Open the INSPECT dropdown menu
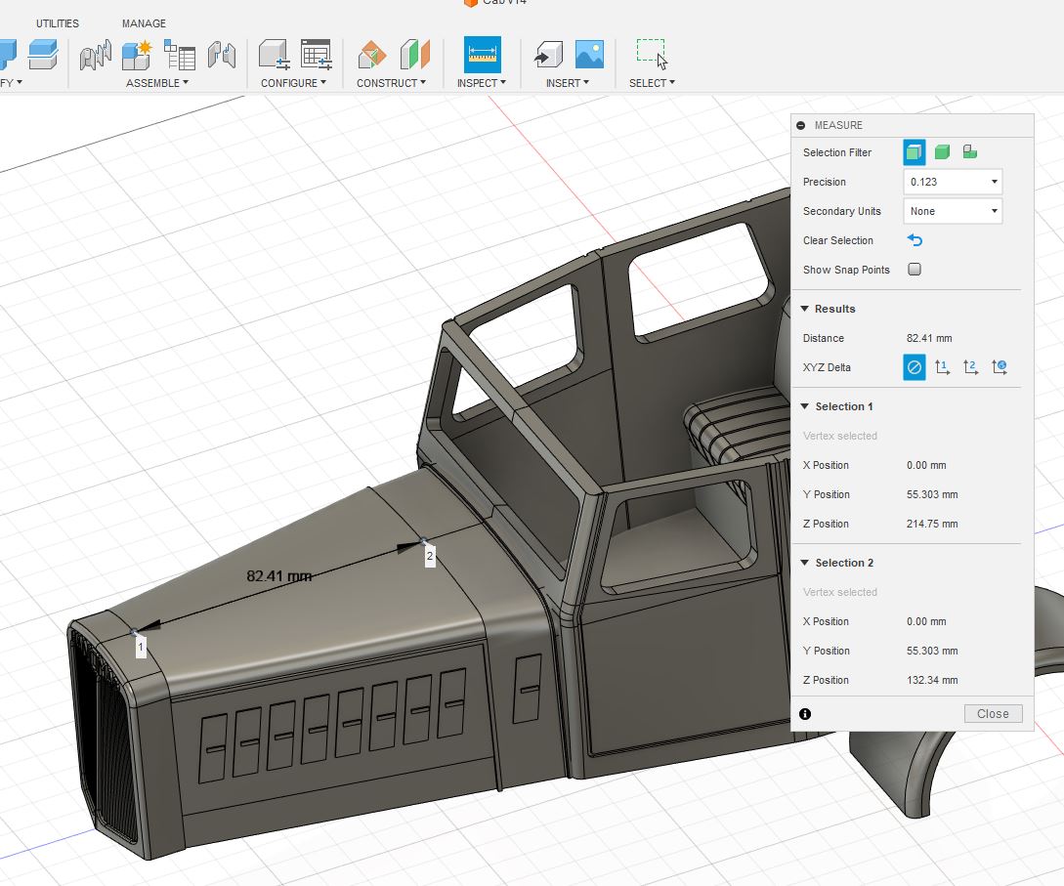This screenshot has height=886, width=1064. 481,83
